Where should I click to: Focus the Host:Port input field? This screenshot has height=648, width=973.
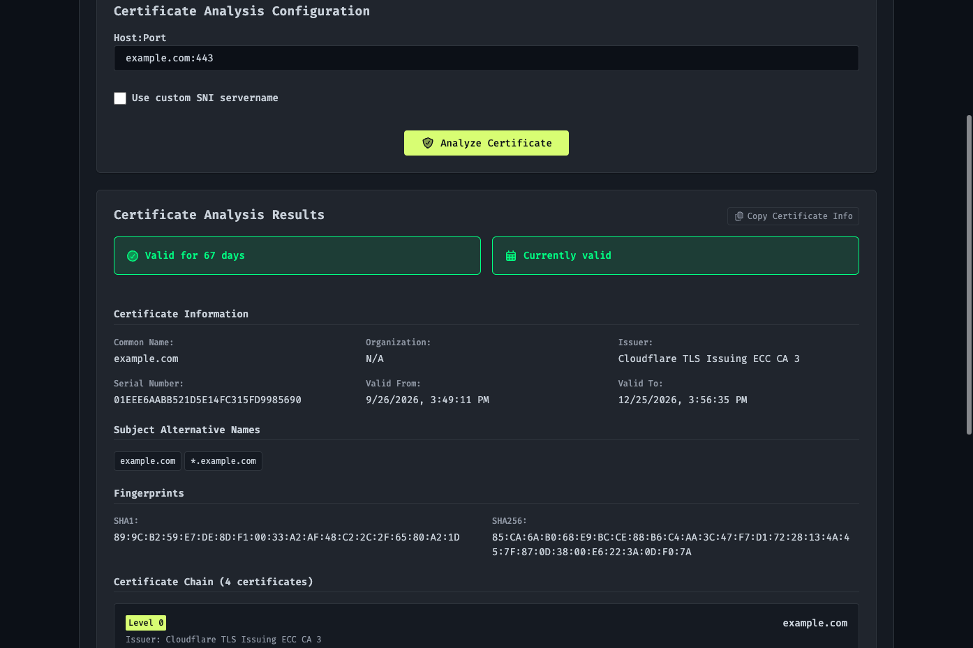[486, 58]
